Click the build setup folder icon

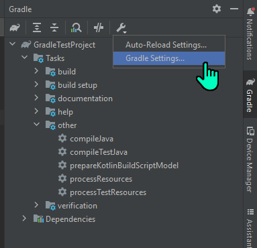(x=50, y=85)
